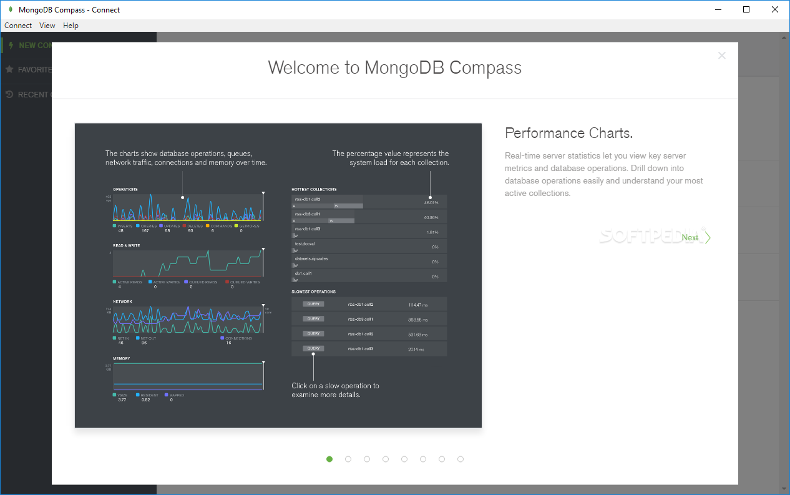The width and height of the screenshot is (790, 495).
Task: Close the welcome dialog with the X
Action: pyautogui.click(x=722, y=56)
